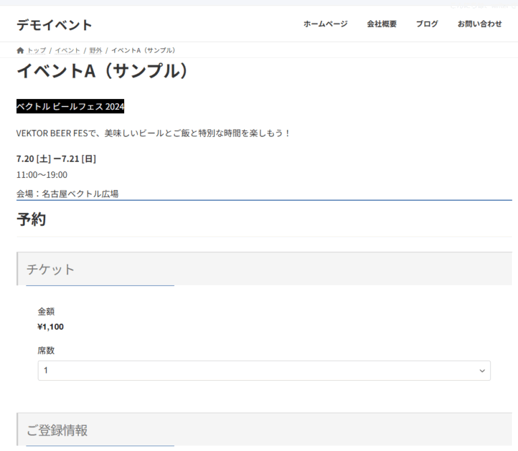This screenshot has width=518, height=451.
Task: Navigate to the イベント breadcrumb link
Action: (67, 51)
